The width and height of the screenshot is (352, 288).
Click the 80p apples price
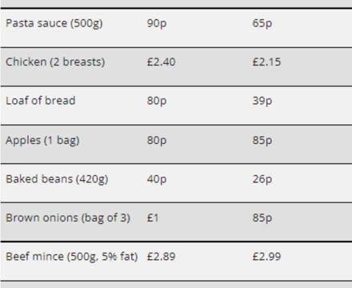pos(157,141)
